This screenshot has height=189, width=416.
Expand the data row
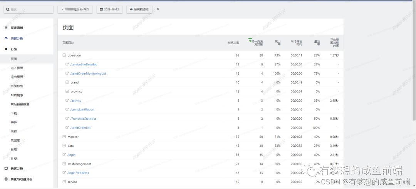pos(64,146)
